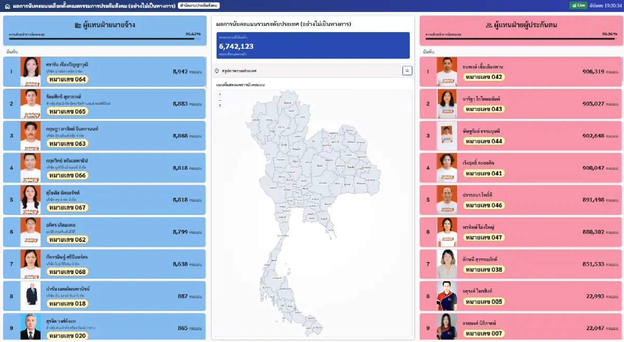Click the หมายเลข 066 number badge
624x342 pixels.
point(68,175)
